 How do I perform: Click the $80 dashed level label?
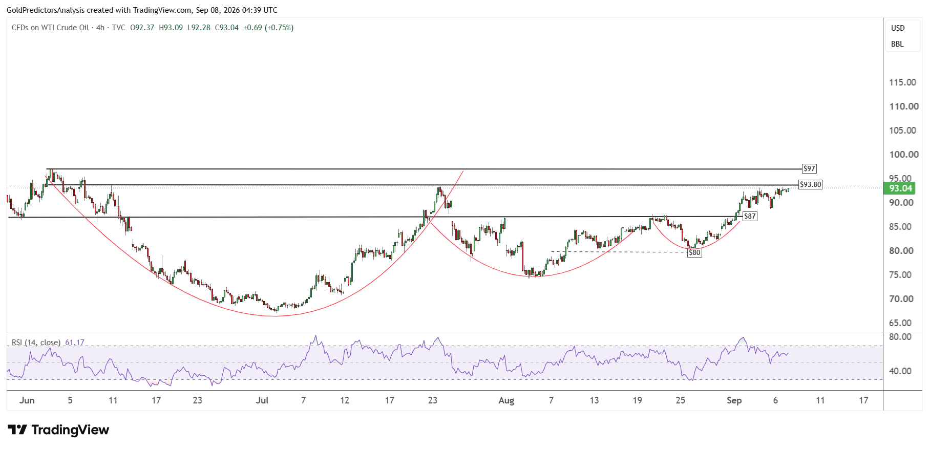[694, 252]
